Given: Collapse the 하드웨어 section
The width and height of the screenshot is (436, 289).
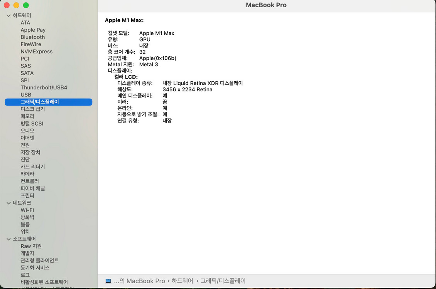Looking at the screenshot, I should point(8,15).
